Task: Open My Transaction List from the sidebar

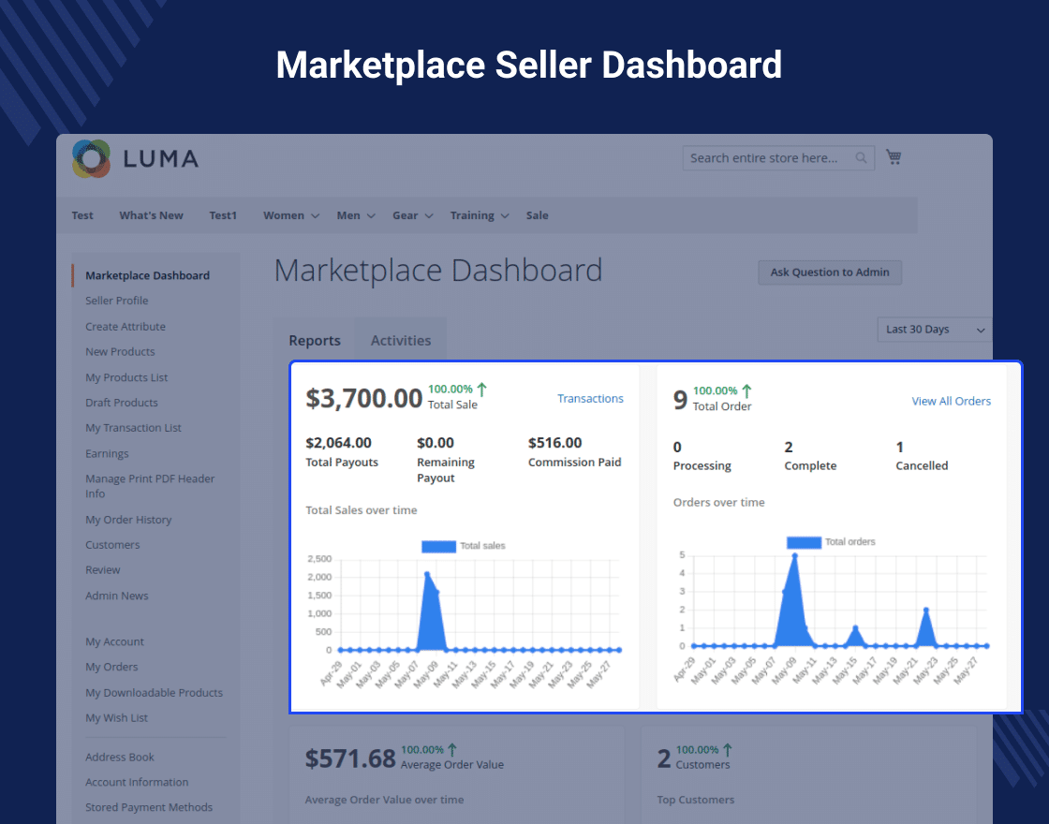Action: click(133, 428)
